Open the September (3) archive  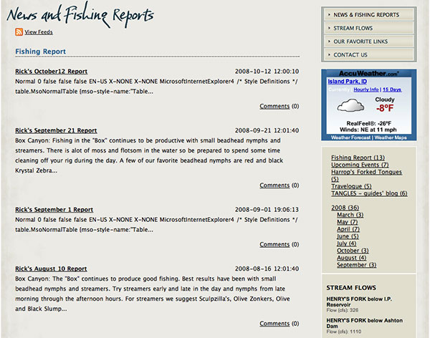[356, 265]
